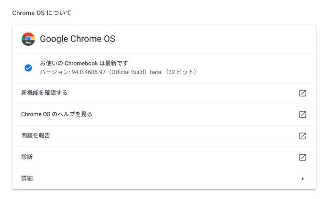
Task: Click the 32 ビット text in version line
Action: click(x=181, y=72)
